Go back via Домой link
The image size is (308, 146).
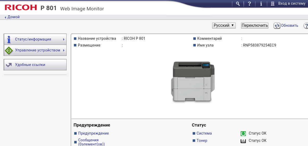14,17
